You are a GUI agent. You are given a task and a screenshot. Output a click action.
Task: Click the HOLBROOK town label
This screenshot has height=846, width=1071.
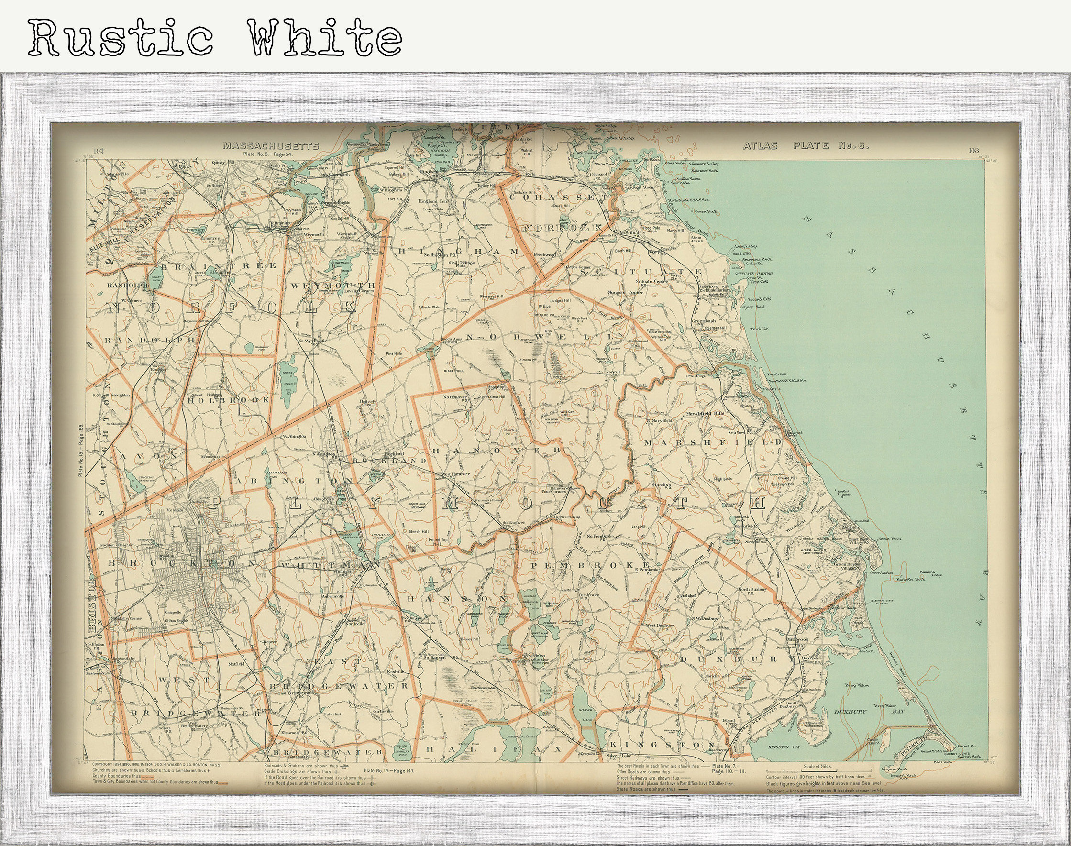[x=228, y=400]
